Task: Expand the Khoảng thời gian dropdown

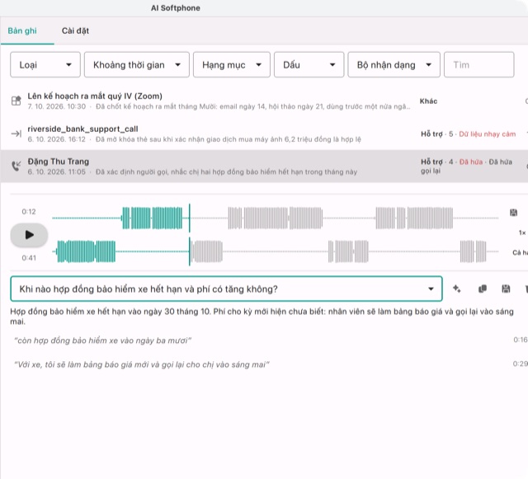Action: pos(137,64)
